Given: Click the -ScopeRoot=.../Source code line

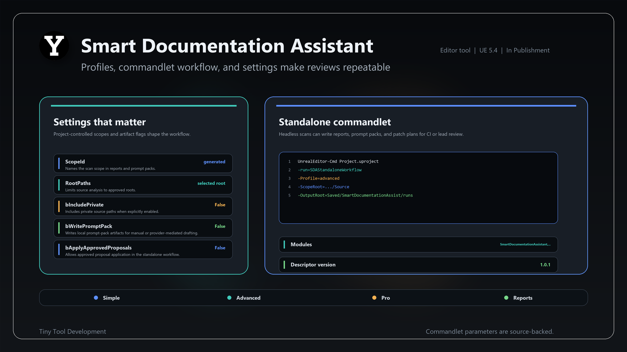Looking at the screenshot, I should coord(323,187).
